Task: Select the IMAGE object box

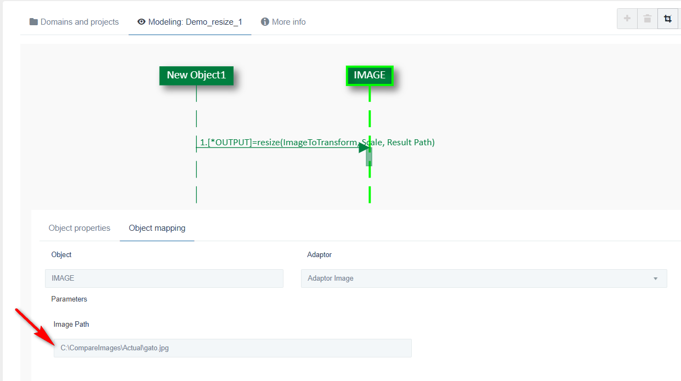Action: (370, 76)
